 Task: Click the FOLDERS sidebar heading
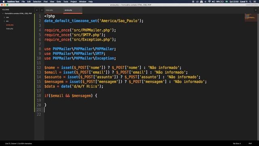6,10
